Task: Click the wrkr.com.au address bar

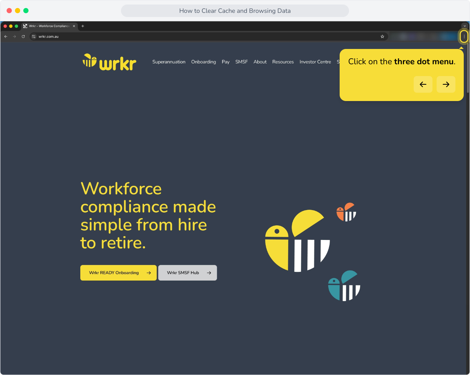Action: (209, 36)
